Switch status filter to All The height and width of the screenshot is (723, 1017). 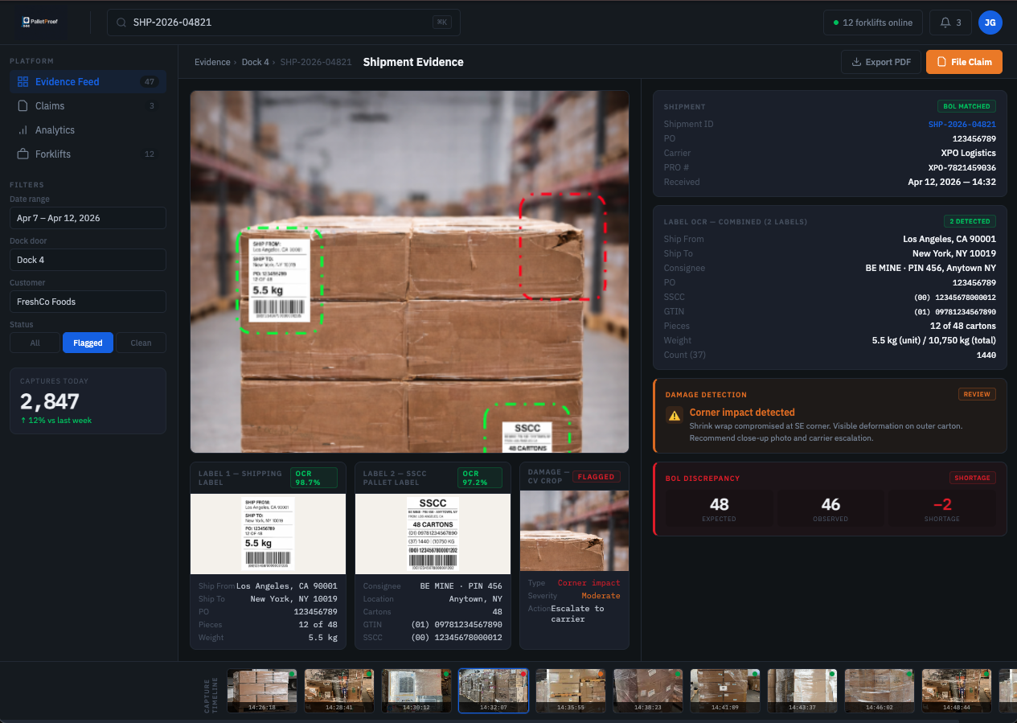35,342
